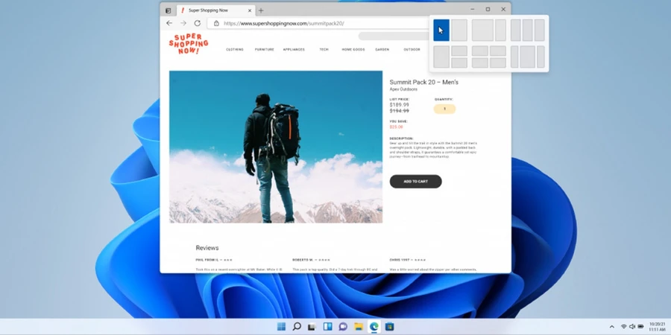671x335 pixels.
Task: Click the volume speaker tray icon
Action: tap(632, 327)
